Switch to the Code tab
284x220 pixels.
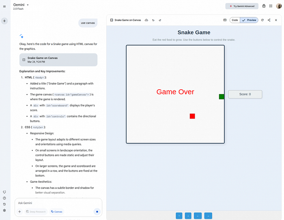pyautogui.click(x=235, y=20)
